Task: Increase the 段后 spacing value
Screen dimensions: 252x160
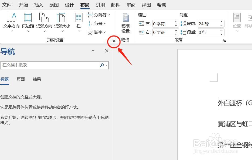Action: [221, 30]
